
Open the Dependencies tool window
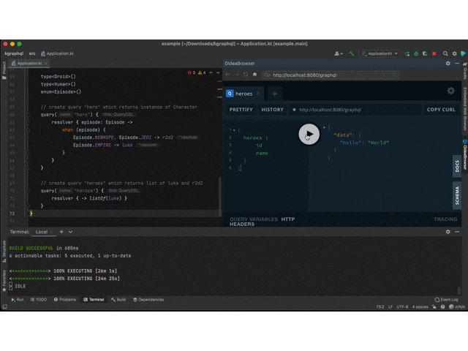pyautogui.click(x=148, y=299)
